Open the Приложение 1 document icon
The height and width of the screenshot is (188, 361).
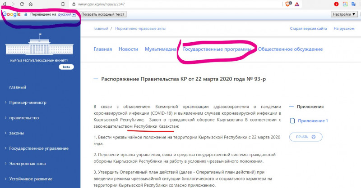click(293, 121)
